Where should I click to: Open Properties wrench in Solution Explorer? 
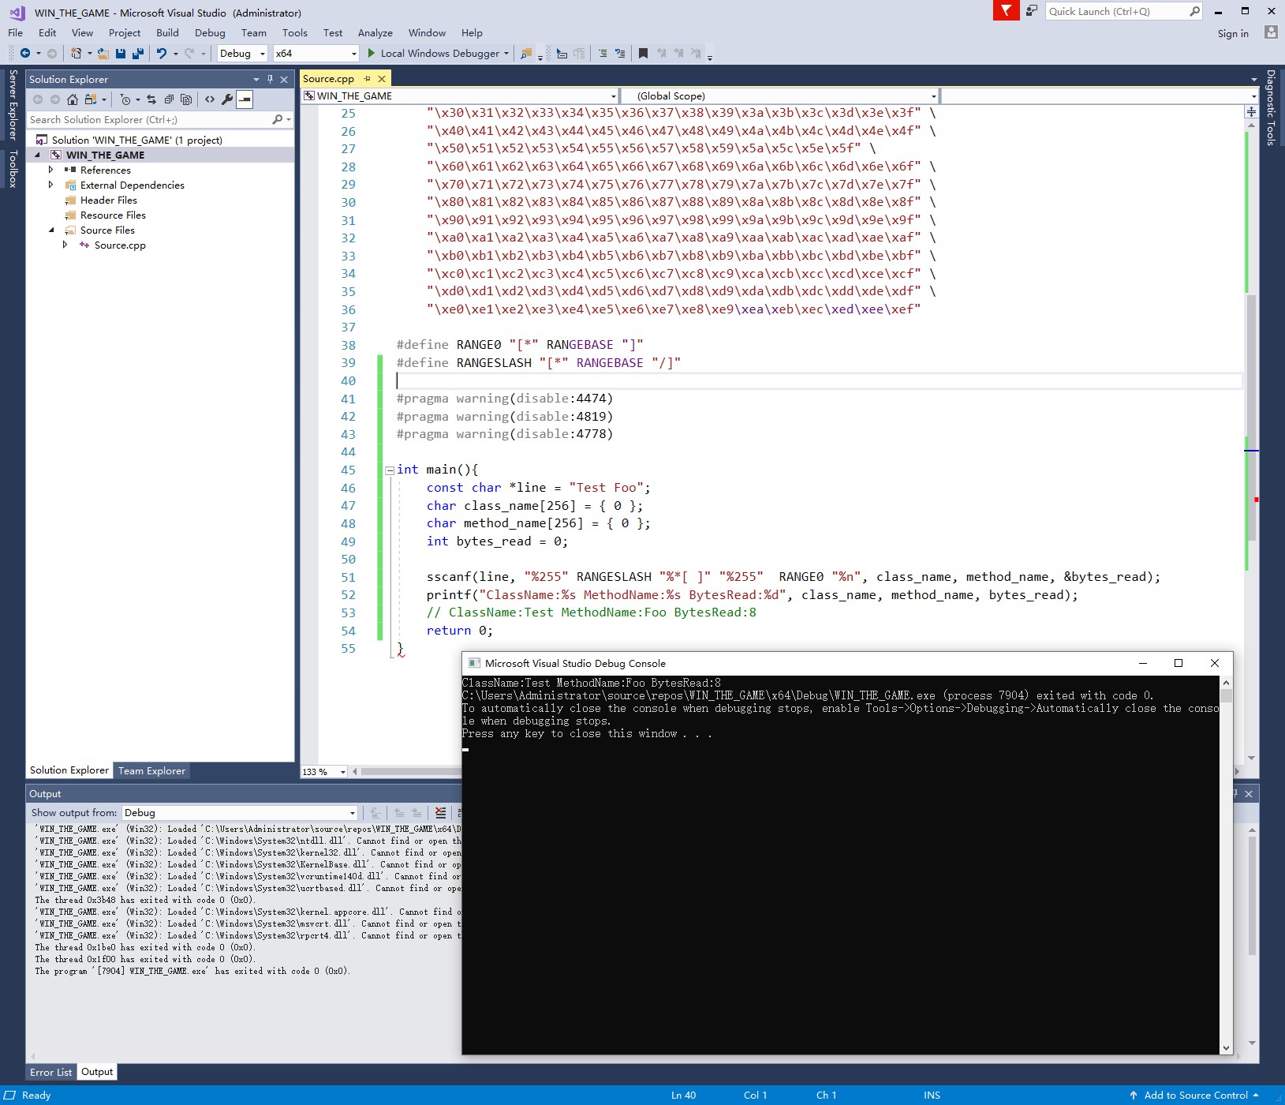point(227,99)
